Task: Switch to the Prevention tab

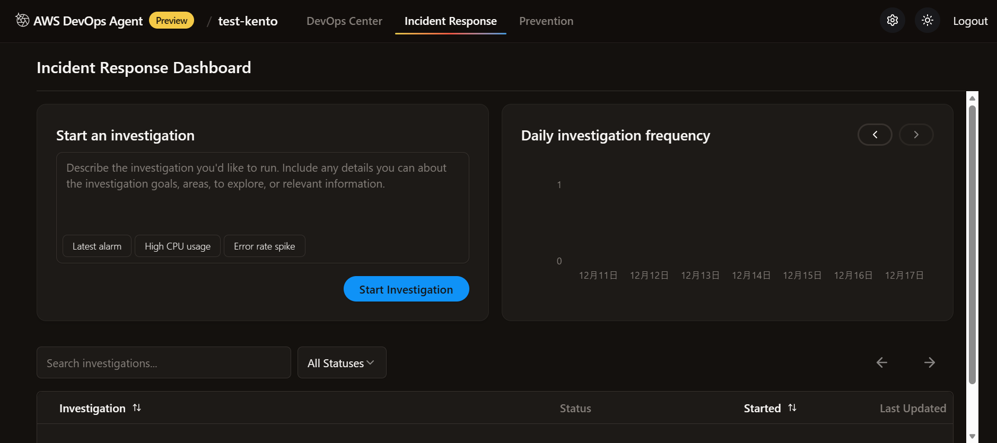Action: (x=546, y=21)
